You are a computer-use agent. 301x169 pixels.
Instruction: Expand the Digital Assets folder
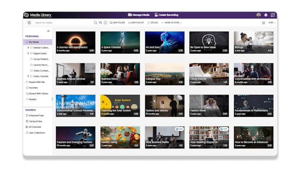(28, 53)
